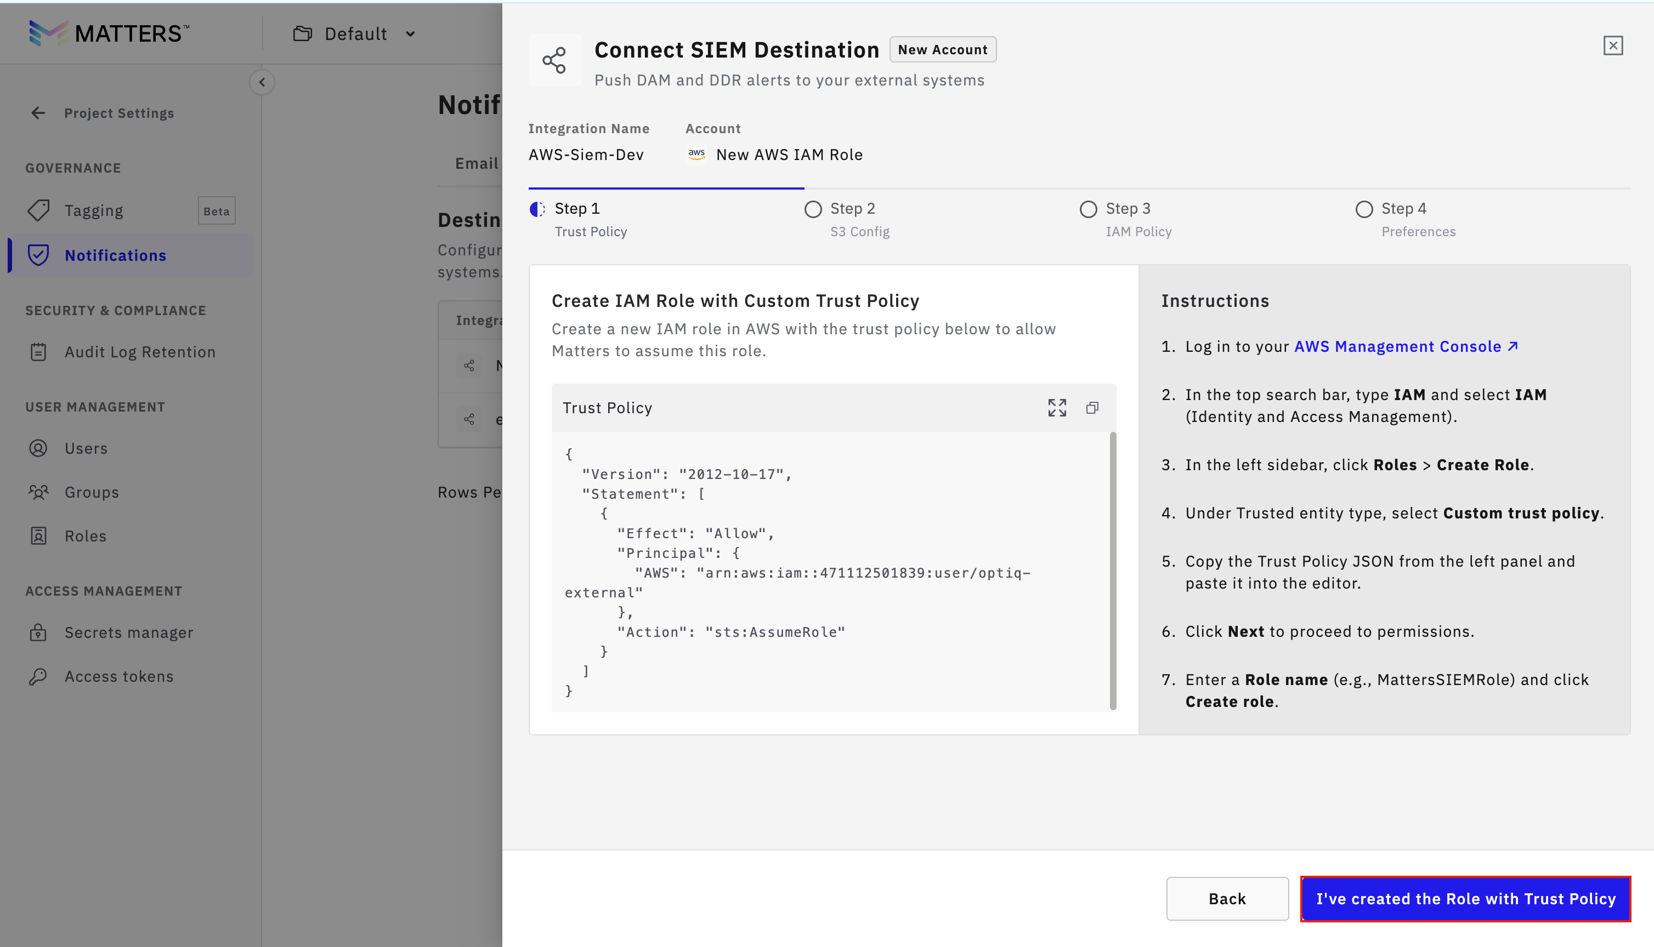
Task: Open Groups from the sidebar
Action: pos(91,492)
